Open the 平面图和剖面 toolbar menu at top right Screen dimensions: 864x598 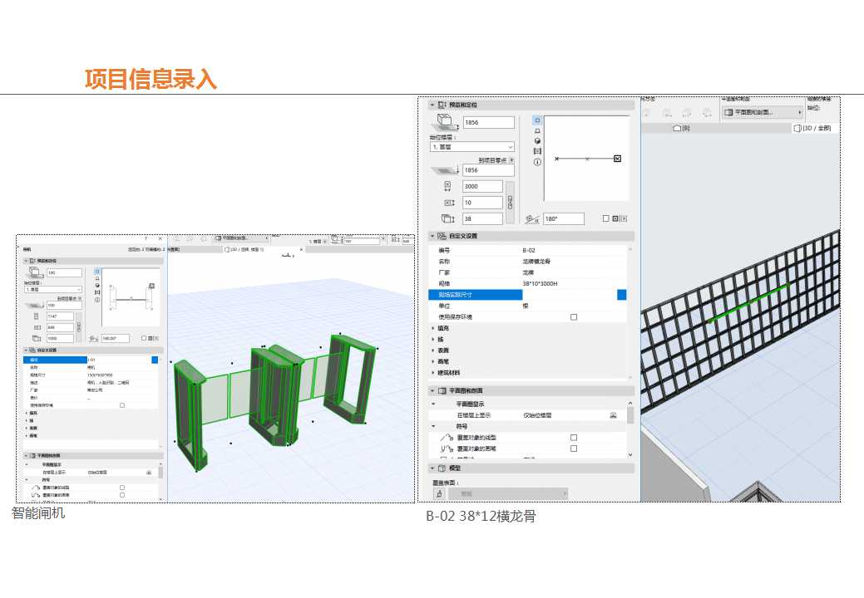pos(763,112)
